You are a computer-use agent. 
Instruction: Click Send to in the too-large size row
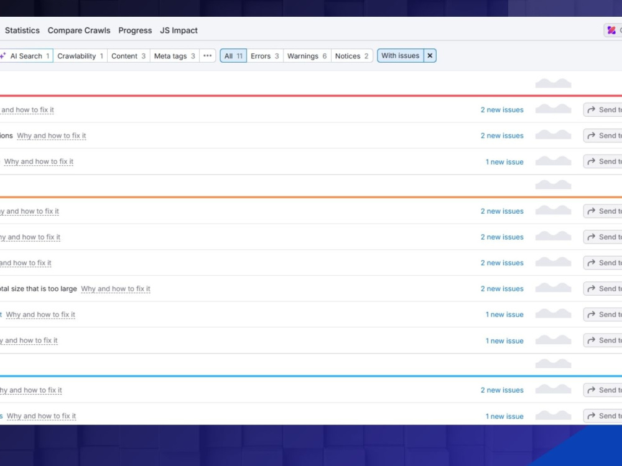pos(603,288)
